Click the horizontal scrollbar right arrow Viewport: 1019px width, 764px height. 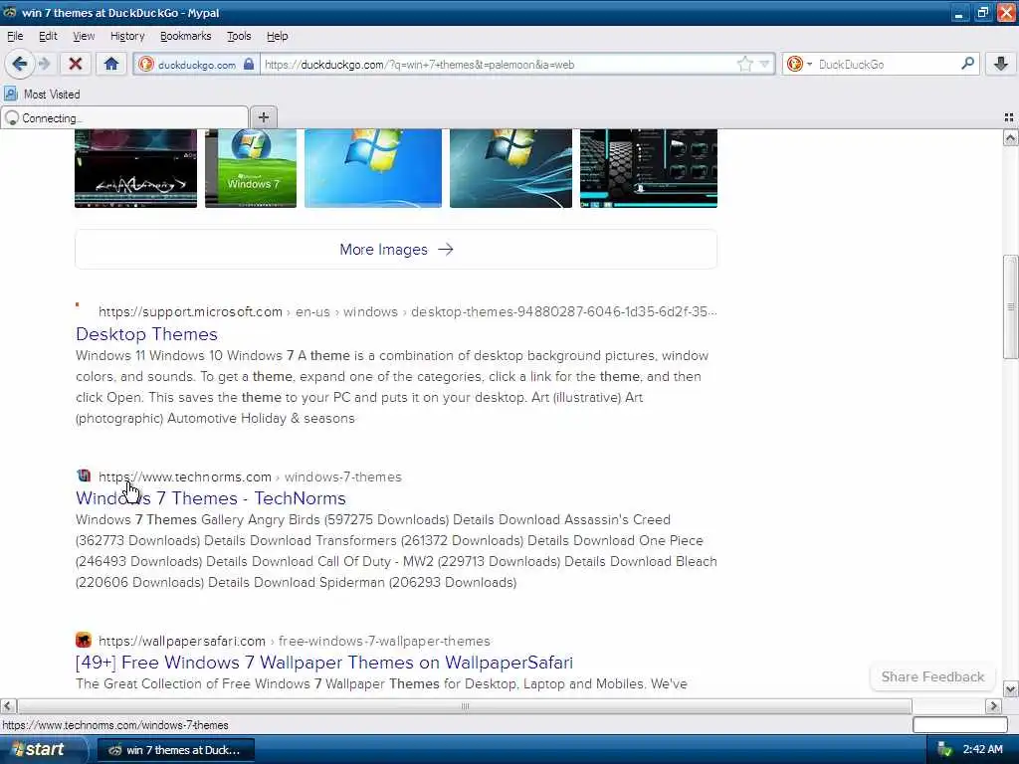993,705
